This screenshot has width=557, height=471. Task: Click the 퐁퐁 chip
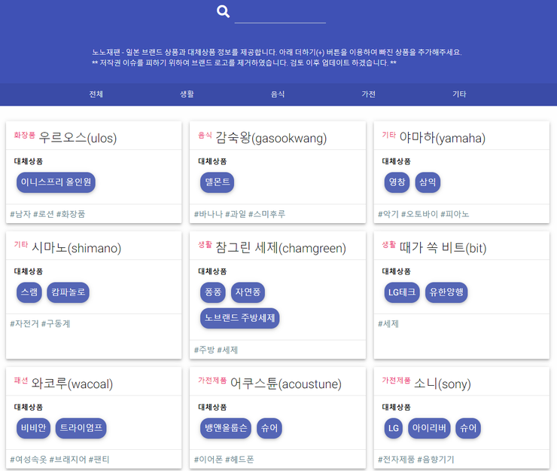coord(213,292)
